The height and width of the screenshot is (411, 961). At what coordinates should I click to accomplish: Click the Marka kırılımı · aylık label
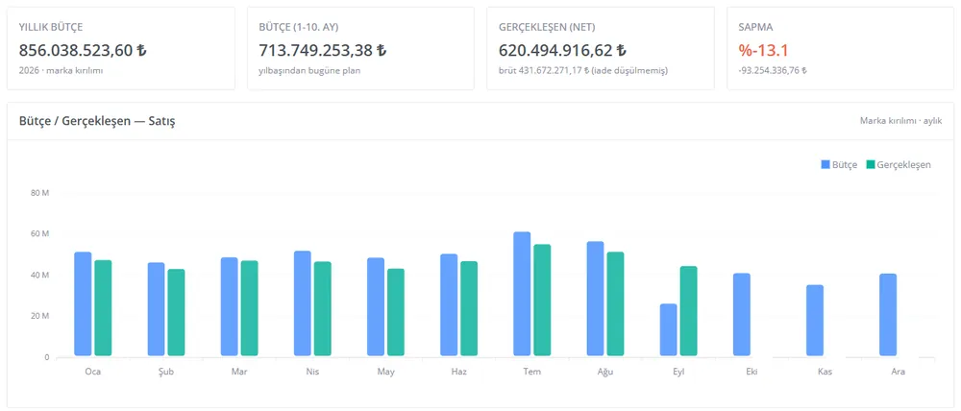[x=901, y=121]
